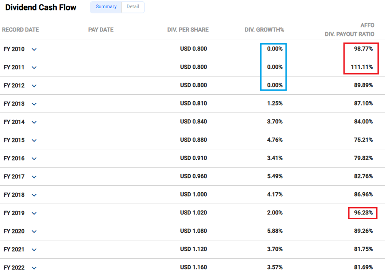Click the AFFO Div. Payout Ratio header
The image size is (386, 274).
point(350,30)
